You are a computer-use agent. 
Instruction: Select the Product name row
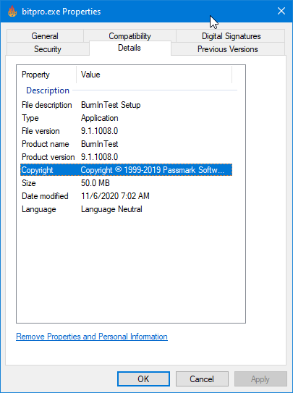[126, 144]
